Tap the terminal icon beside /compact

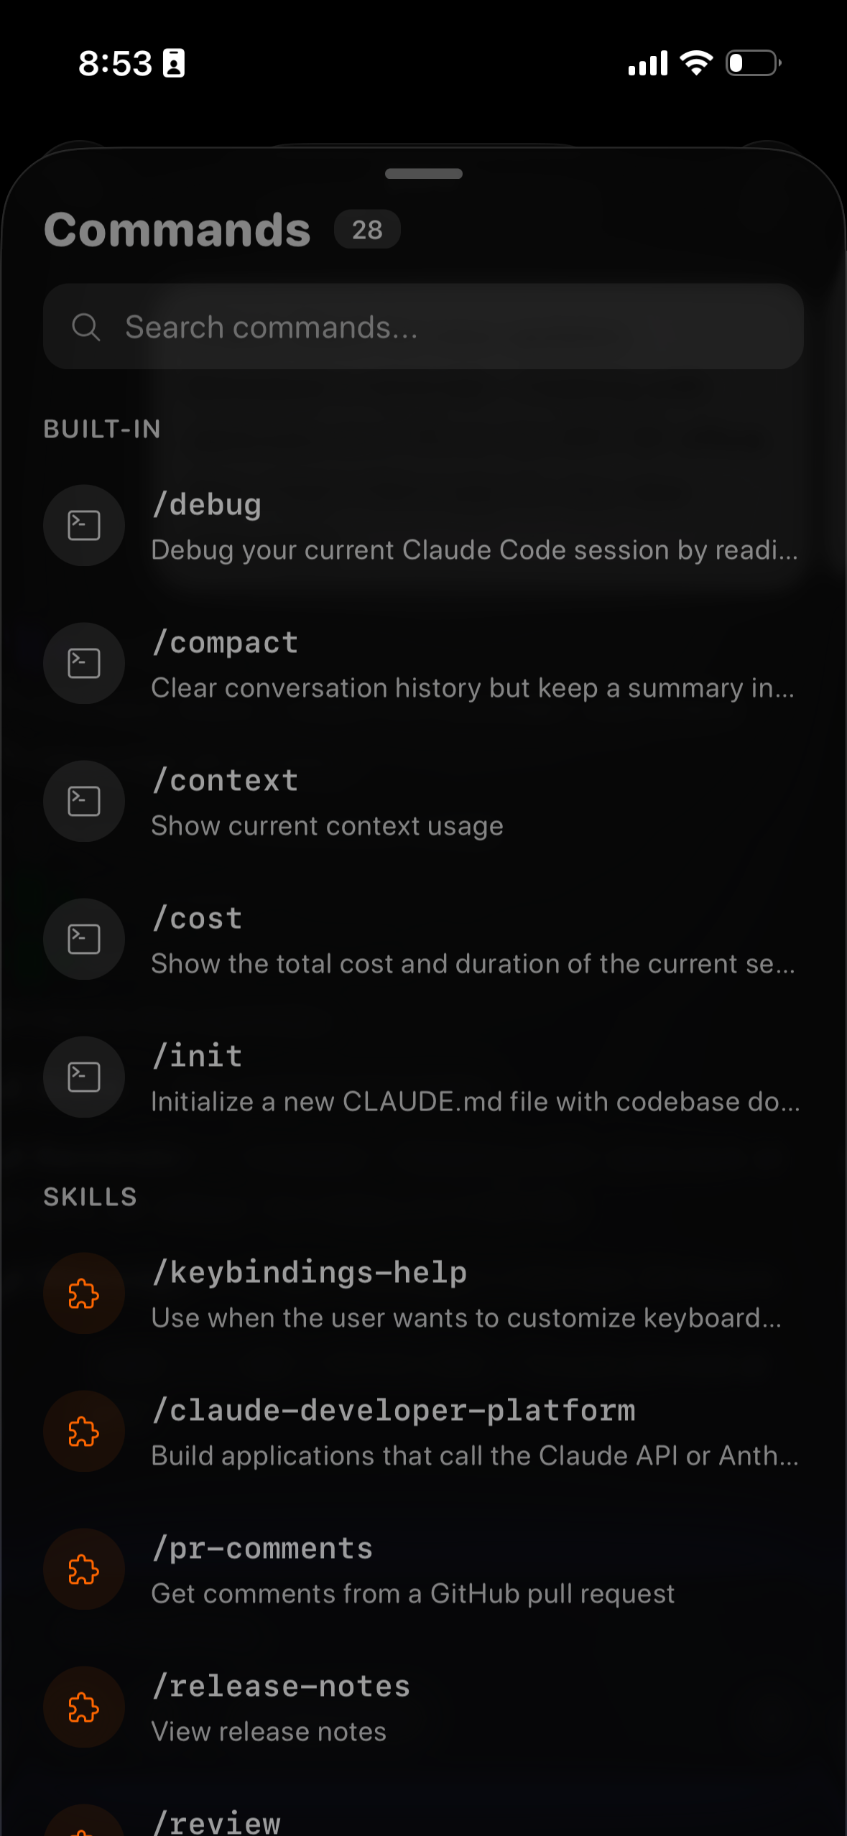[84, 663]
